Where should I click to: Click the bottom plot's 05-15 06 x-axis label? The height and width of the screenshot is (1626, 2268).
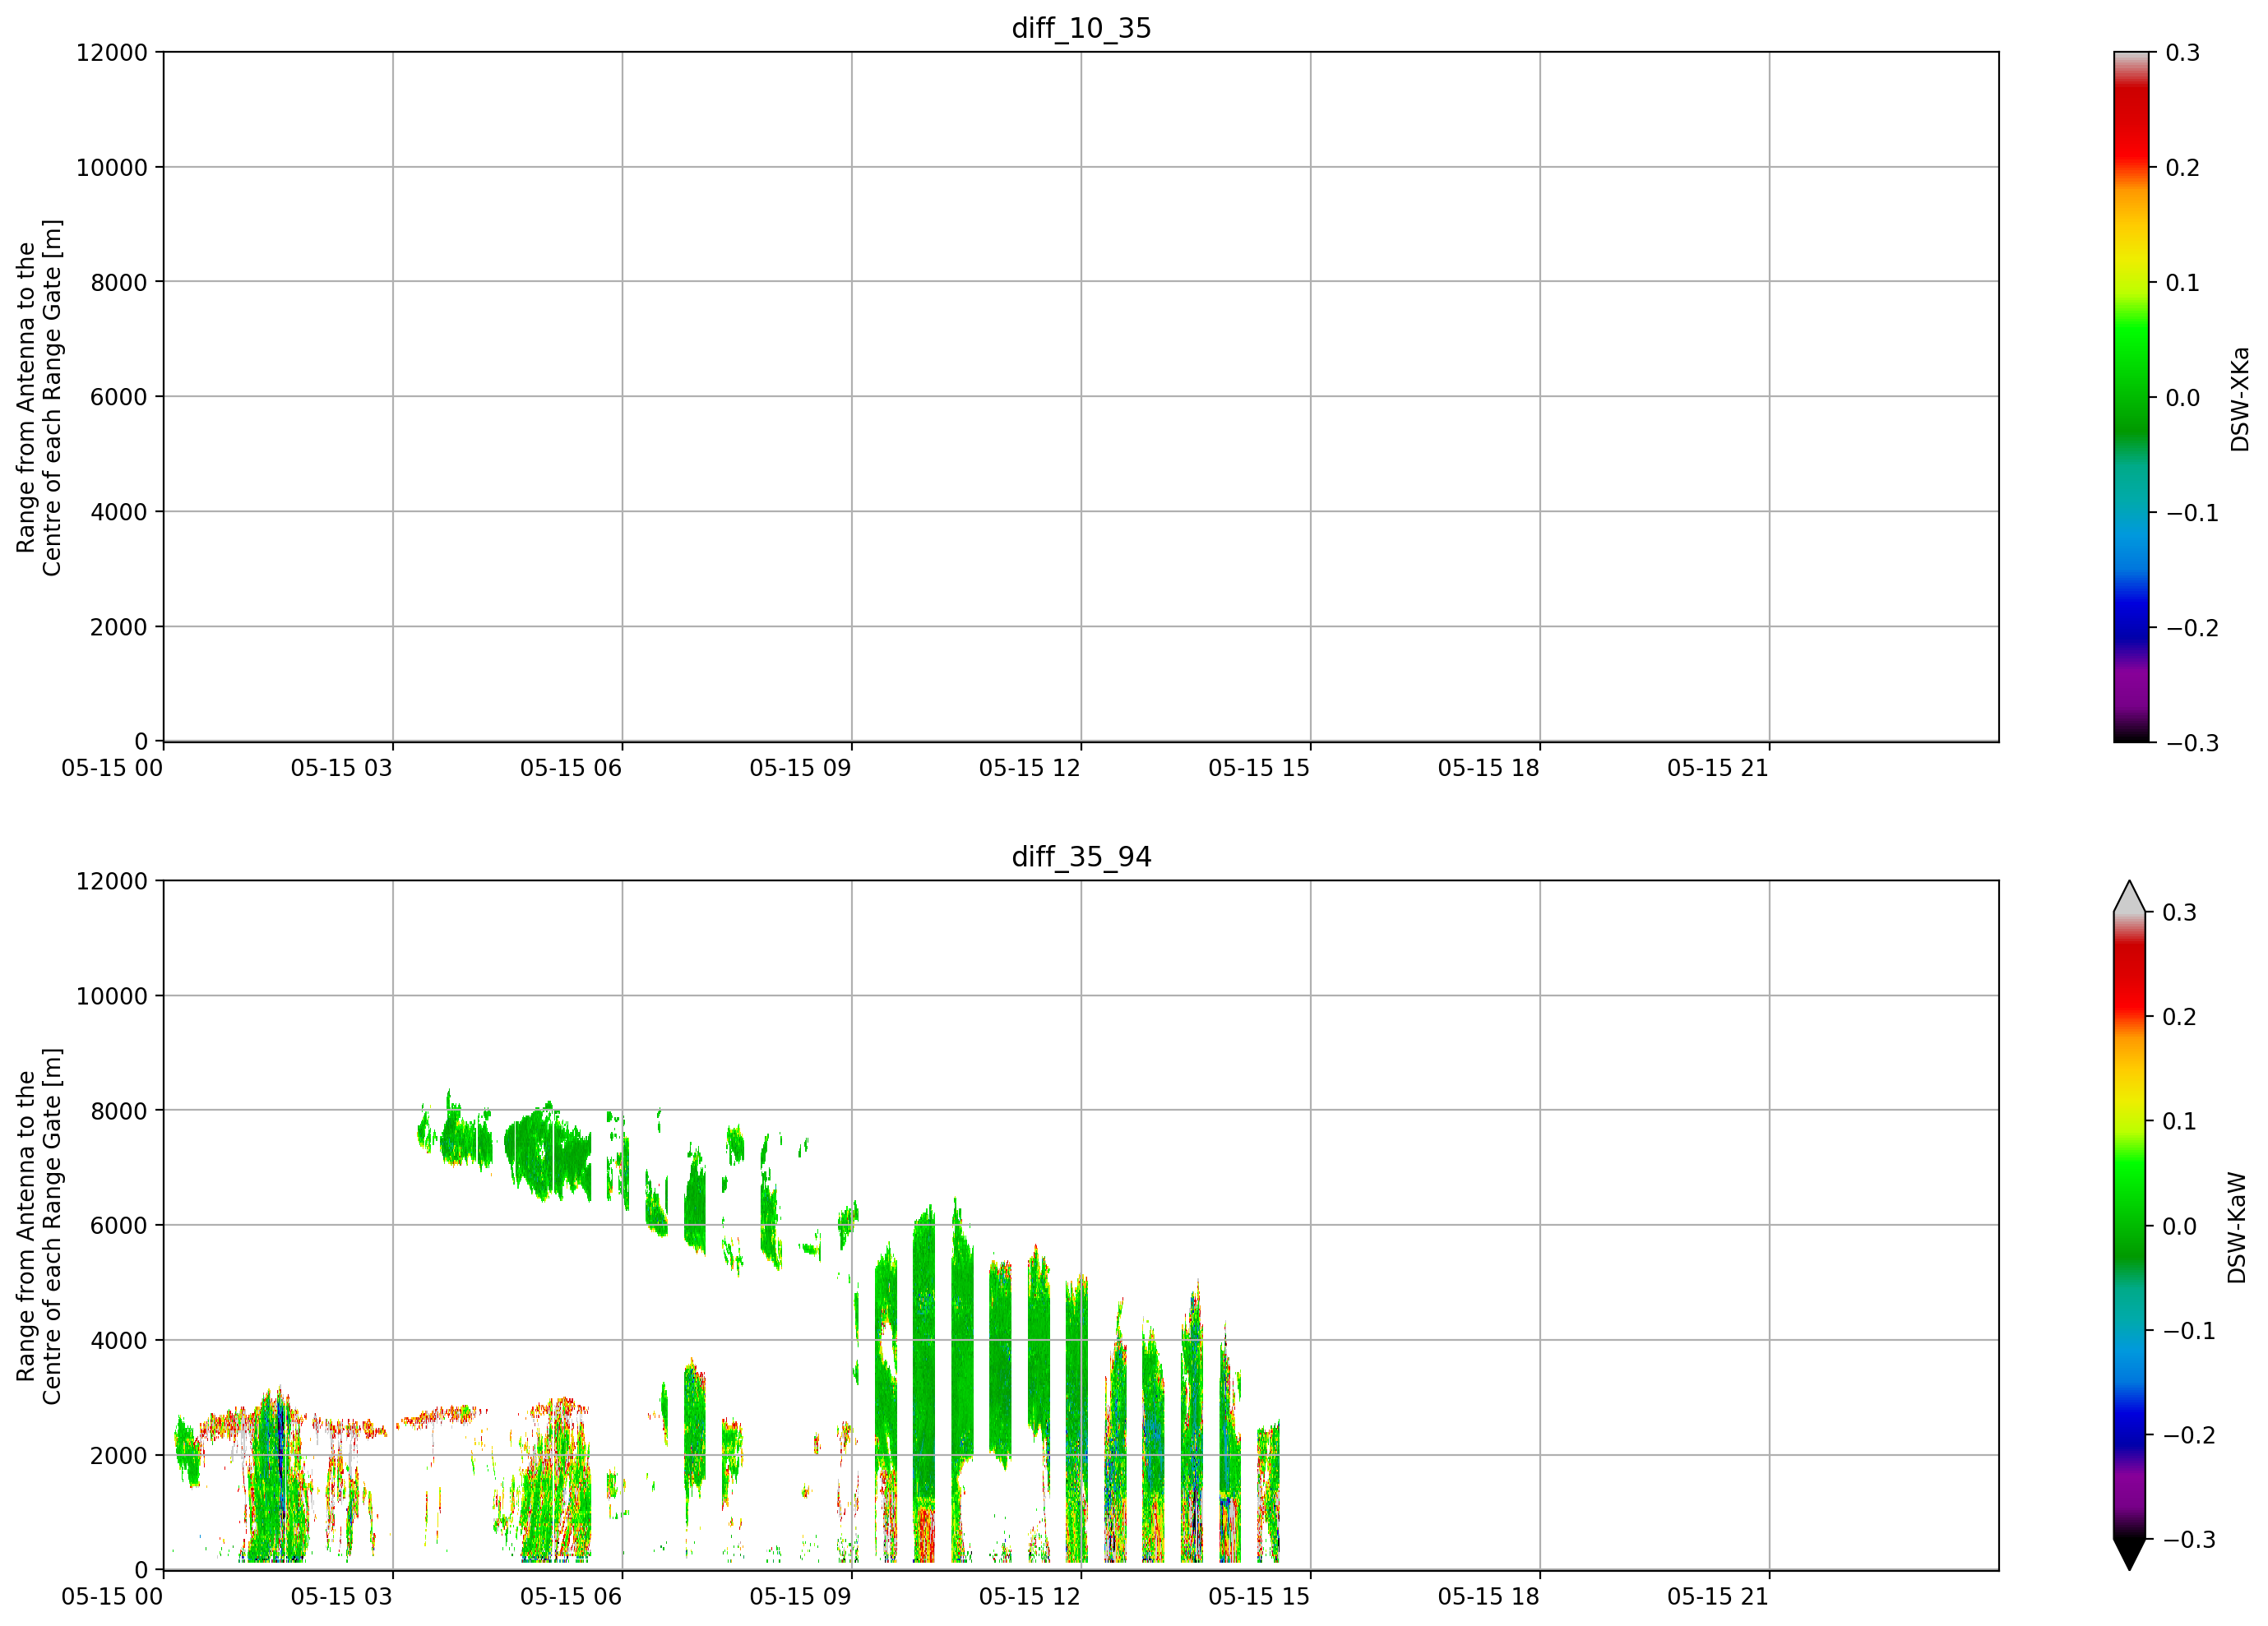coord(571,1597)
